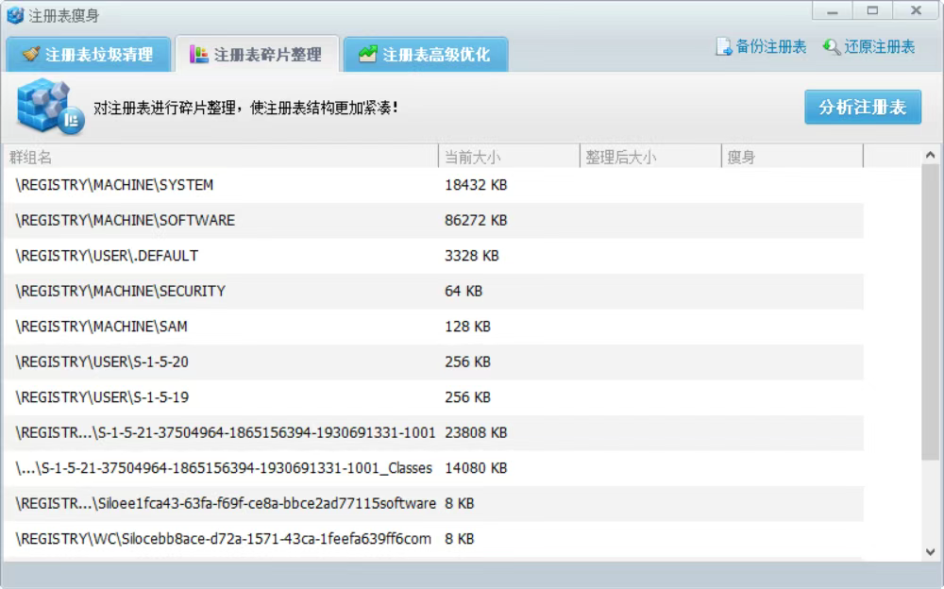
Task: Click the restore registry magnifier icon
Action: [x=832, y=47]
